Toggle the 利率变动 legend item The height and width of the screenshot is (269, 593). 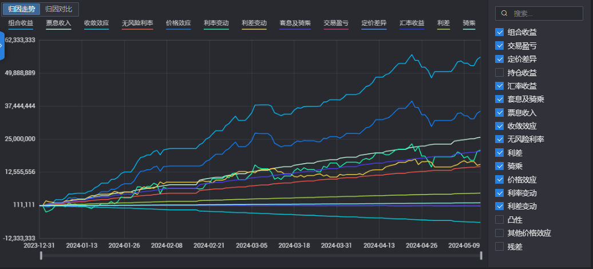216,23
